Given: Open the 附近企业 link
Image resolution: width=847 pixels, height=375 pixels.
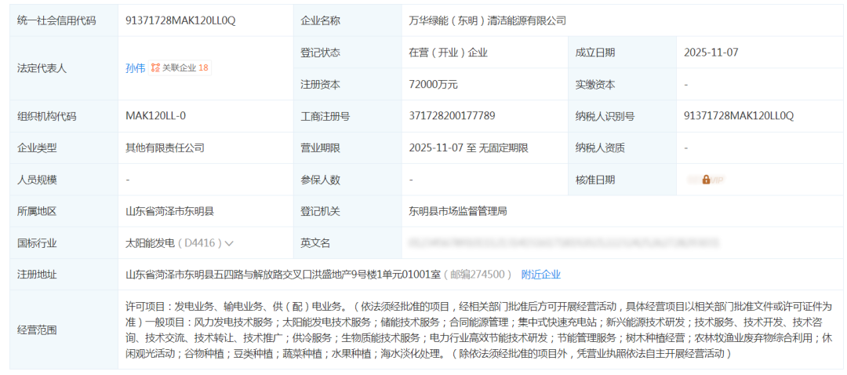Looking at the screenshot, I should tap(541, 275).
